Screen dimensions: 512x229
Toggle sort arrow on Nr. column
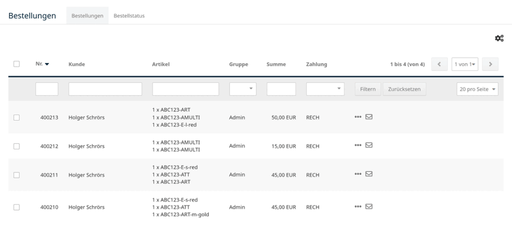tap(47, 64)
